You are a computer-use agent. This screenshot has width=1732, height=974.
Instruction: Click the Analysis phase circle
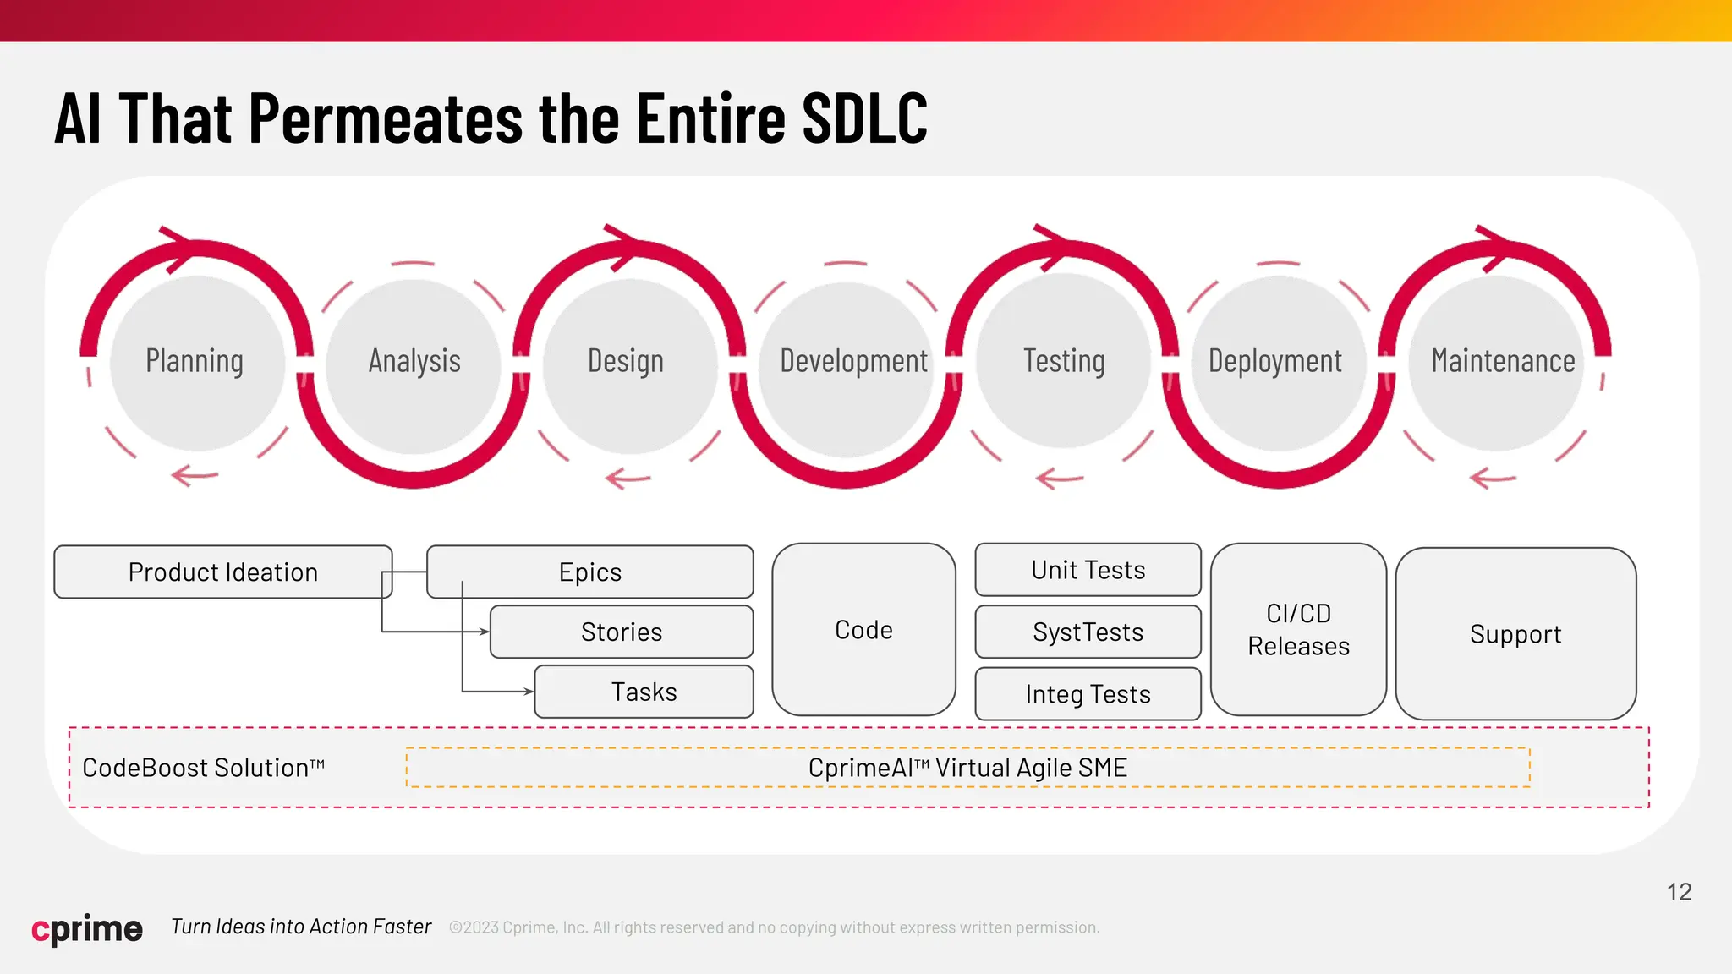click(x=414, y=362)
